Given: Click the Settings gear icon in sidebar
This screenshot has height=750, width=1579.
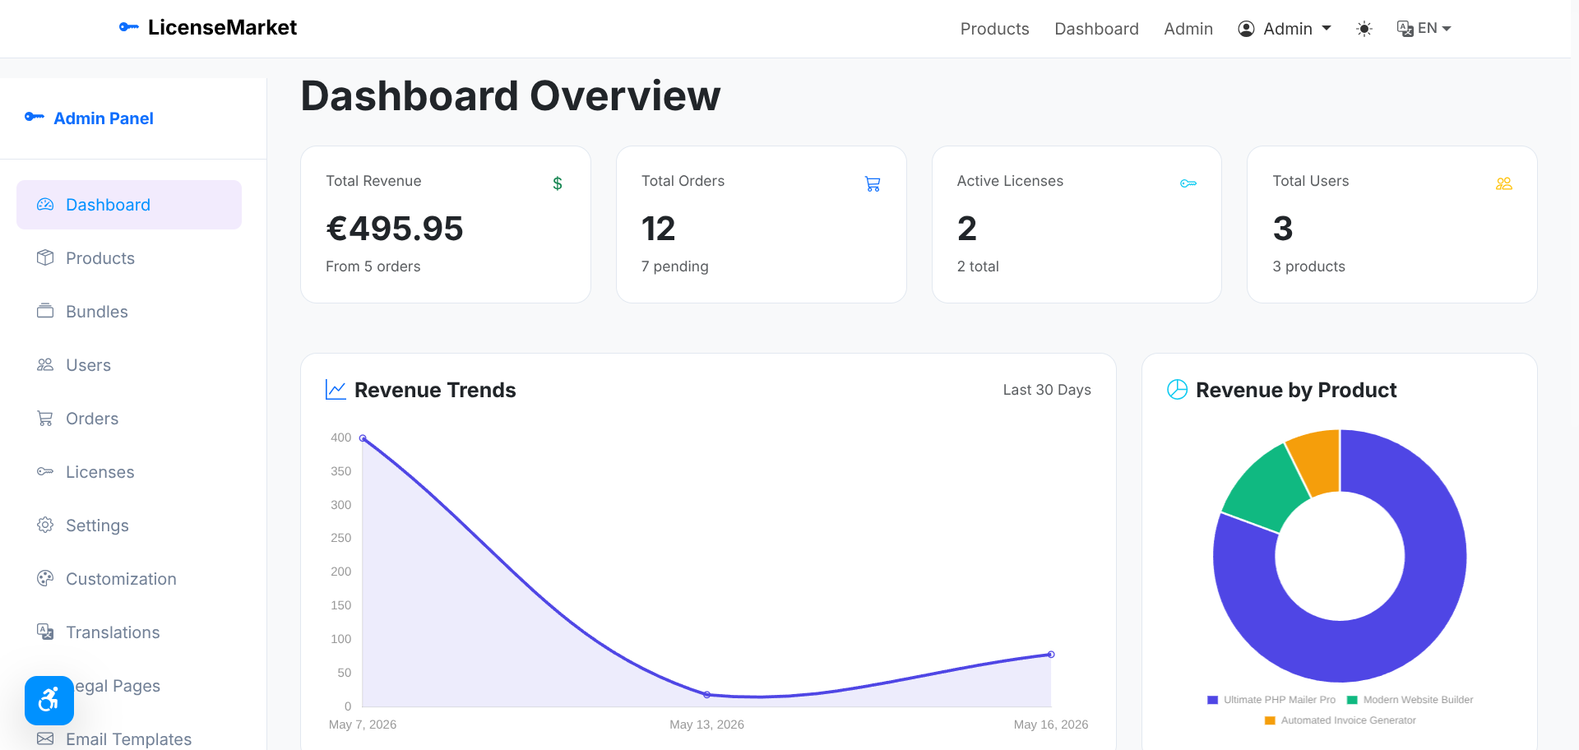Looking at the screenshot, I should 45,525.
